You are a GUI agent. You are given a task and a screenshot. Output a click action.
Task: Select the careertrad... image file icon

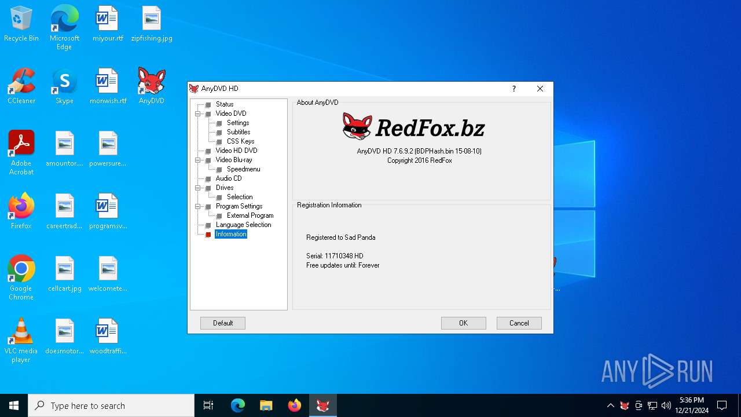coord(64,212)
